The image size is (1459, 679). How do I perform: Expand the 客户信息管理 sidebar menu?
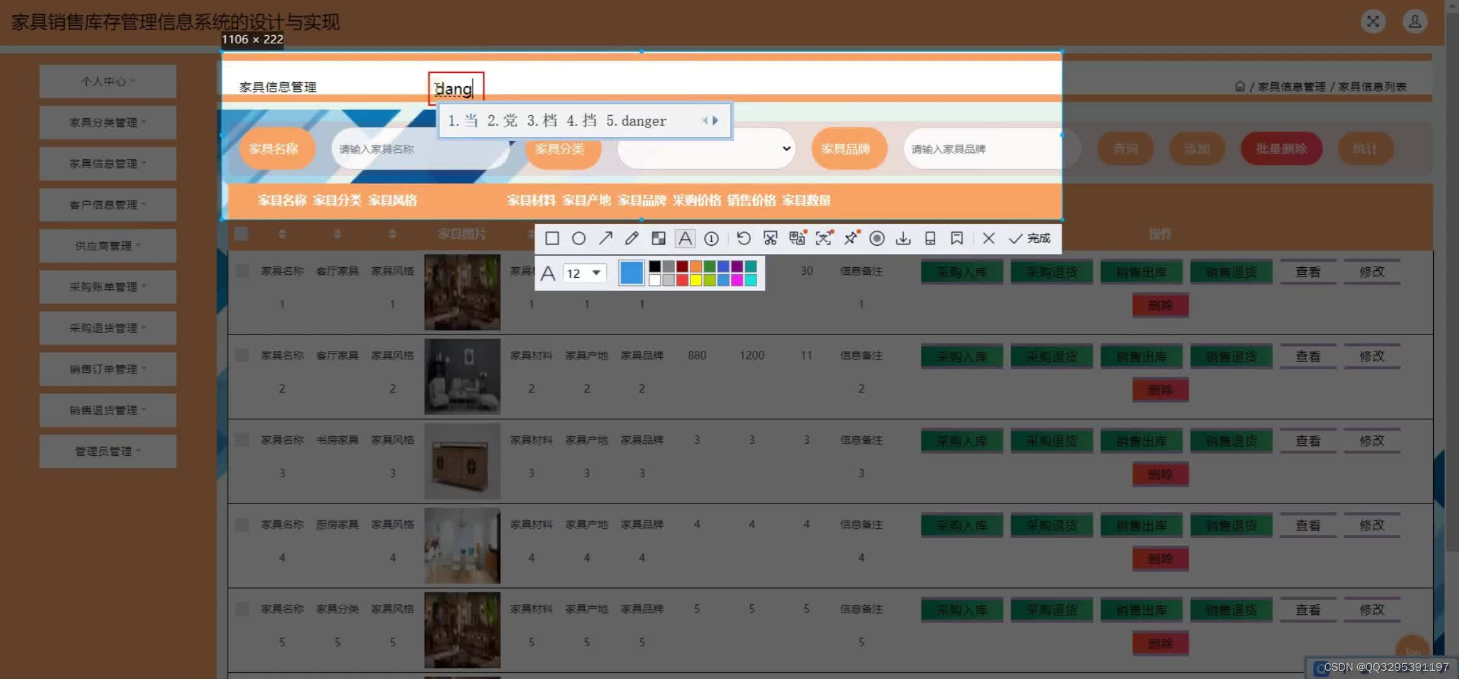(108, 204)
